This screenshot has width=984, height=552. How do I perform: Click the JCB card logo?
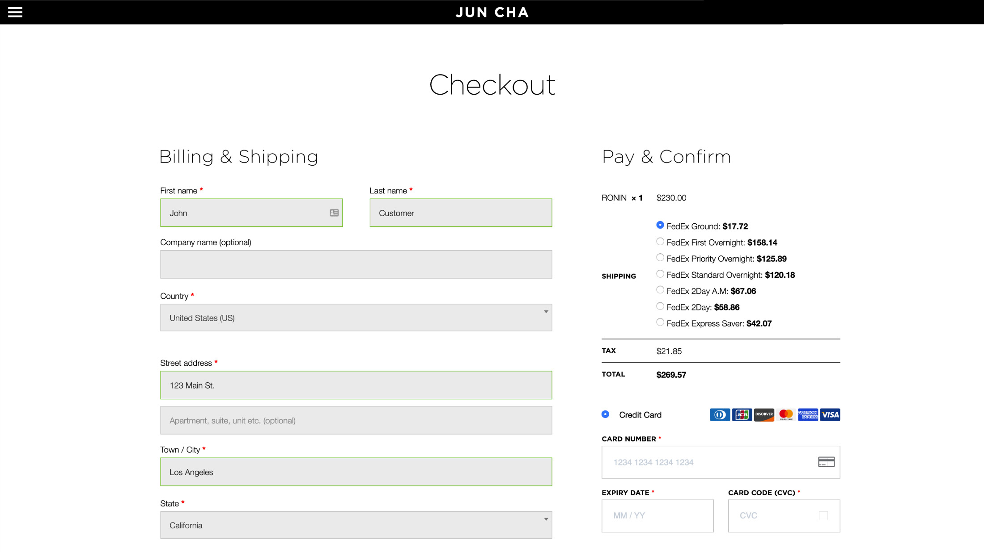point(742,415)
